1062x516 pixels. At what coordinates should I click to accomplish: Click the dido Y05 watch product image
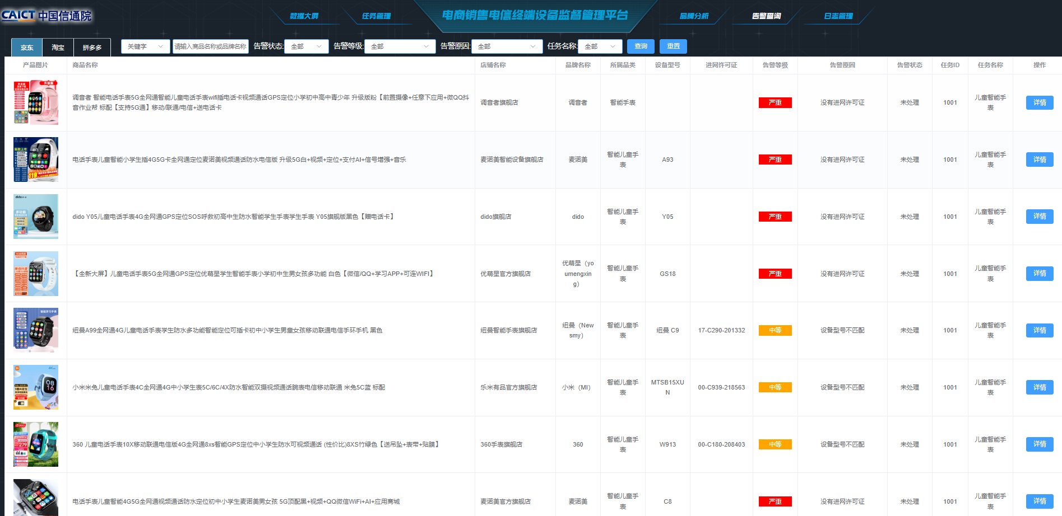(36, 217)
